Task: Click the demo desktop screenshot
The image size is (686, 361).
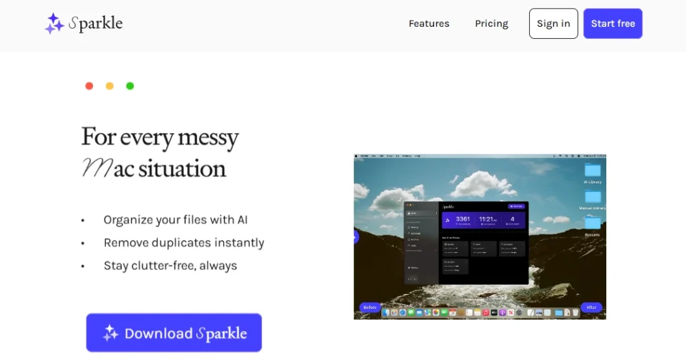Action: tap(480, 237)
